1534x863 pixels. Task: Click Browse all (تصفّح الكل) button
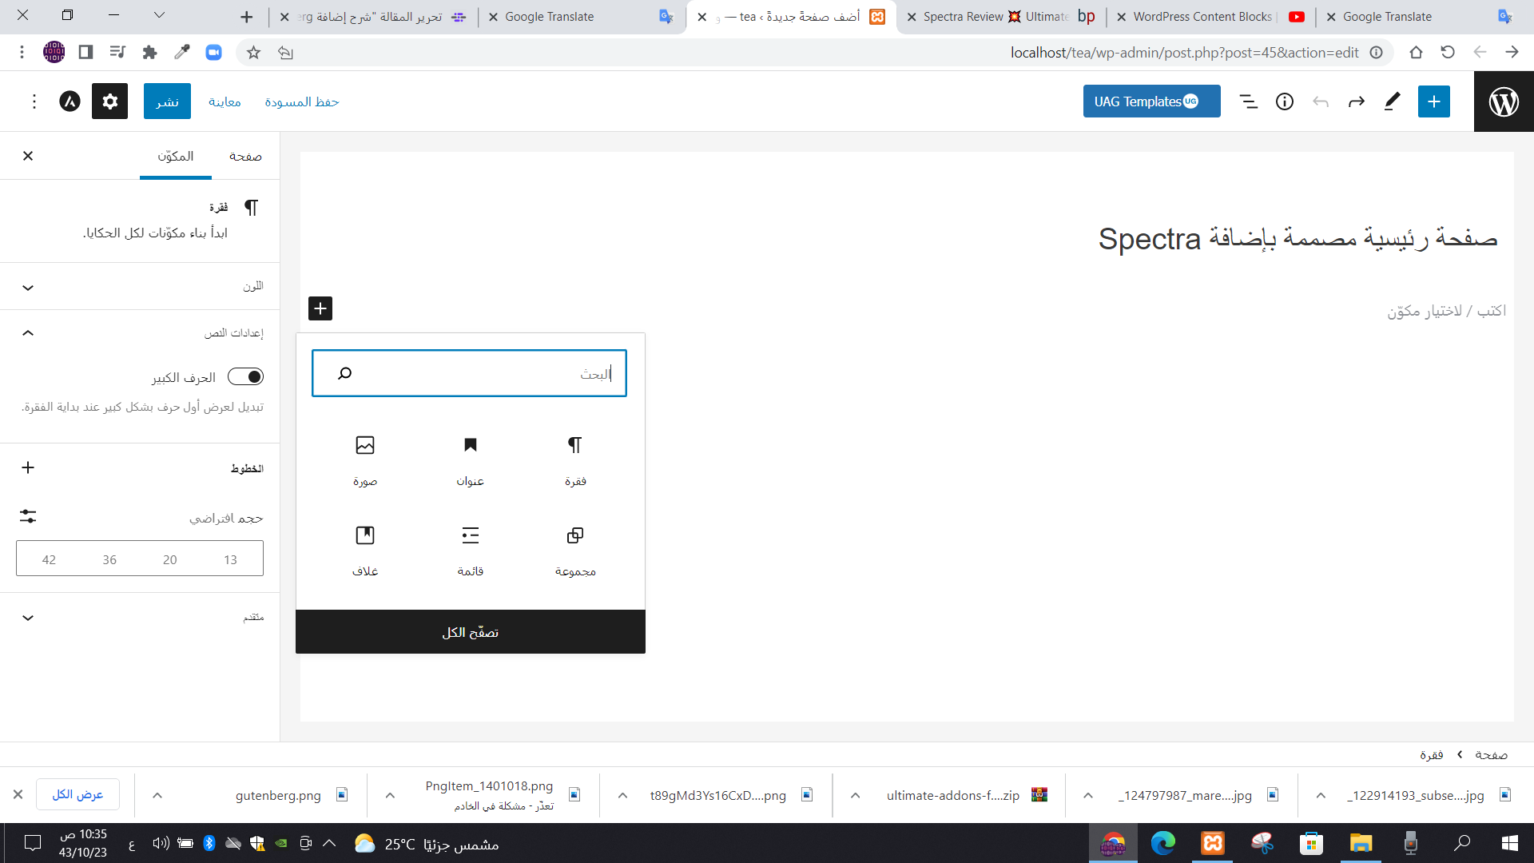pyautogui.click(x=470, y=632)
